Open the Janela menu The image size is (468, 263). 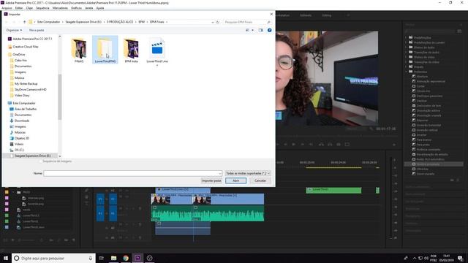pos(89,8)
